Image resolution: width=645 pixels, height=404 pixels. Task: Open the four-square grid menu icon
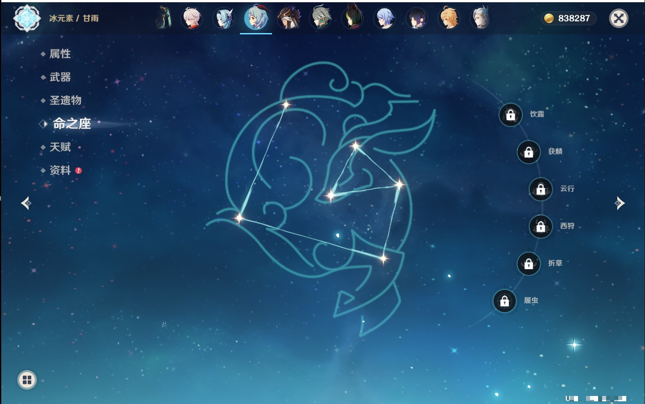tap(27, 380)
